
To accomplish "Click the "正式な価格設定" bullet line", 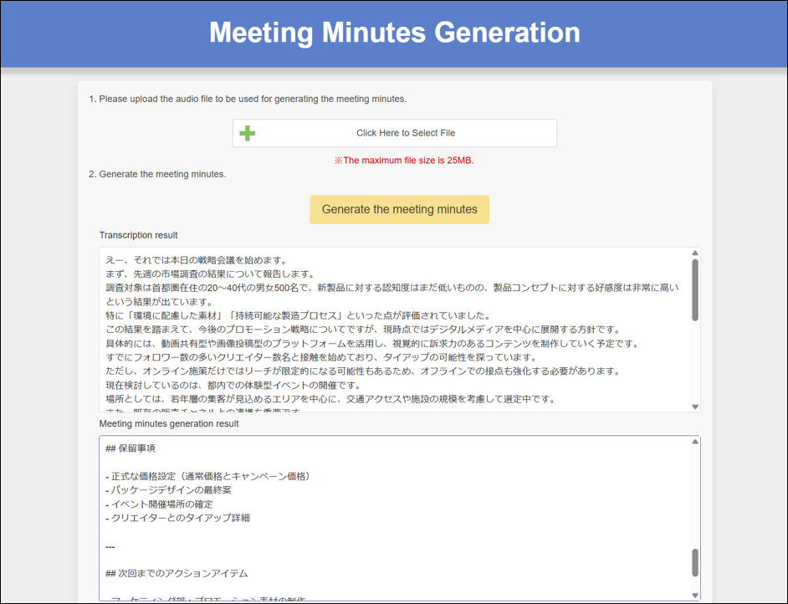I will click(209, 476).
